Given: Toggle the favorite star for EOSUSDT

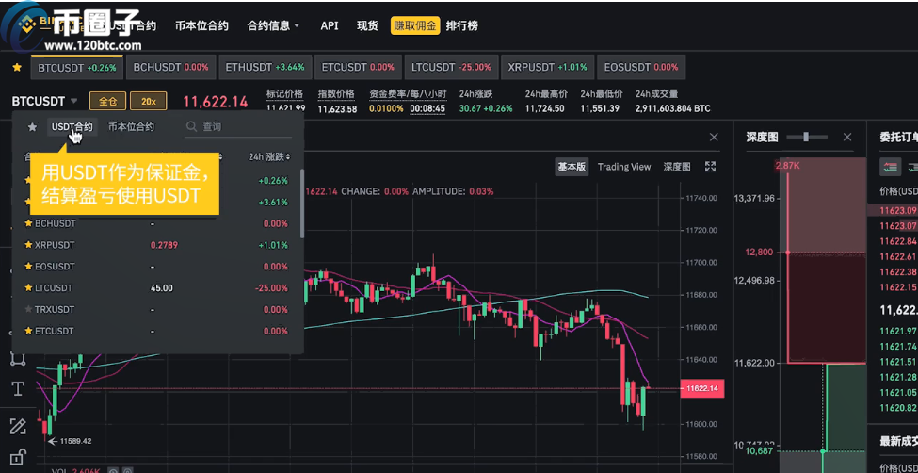Looking at the screenshot, I should 27,267.
